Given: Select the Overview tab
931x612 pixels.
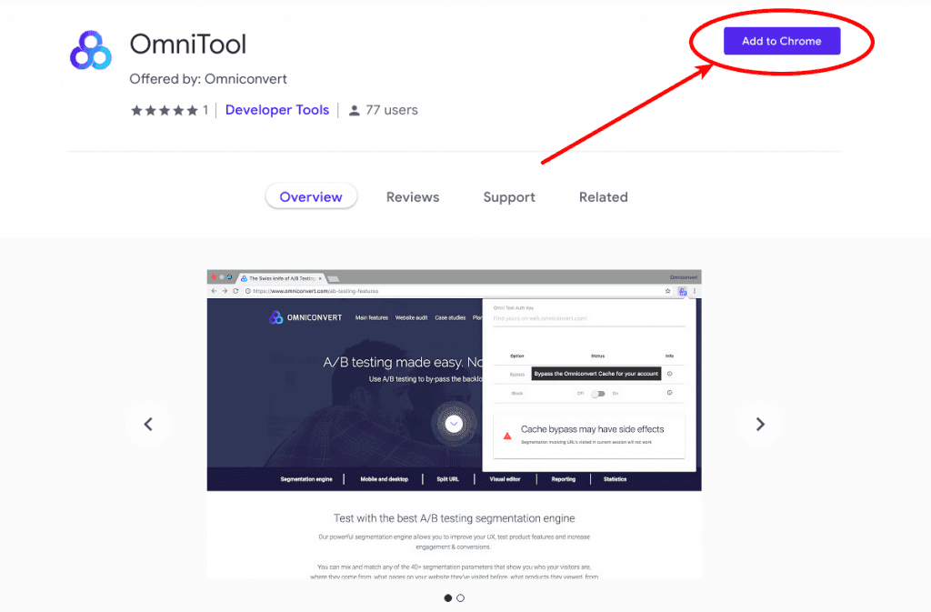Looking at the screenshot, I should pos(311,197).
